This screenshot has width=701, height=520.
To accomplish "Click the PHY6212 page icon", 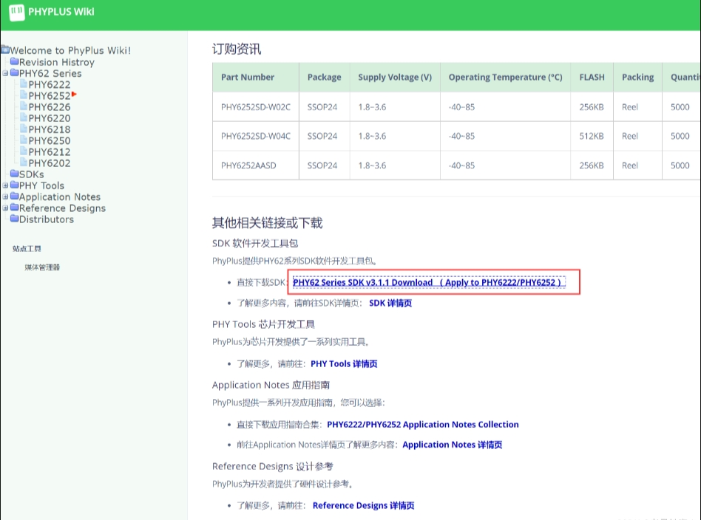I will click(24, 151).
